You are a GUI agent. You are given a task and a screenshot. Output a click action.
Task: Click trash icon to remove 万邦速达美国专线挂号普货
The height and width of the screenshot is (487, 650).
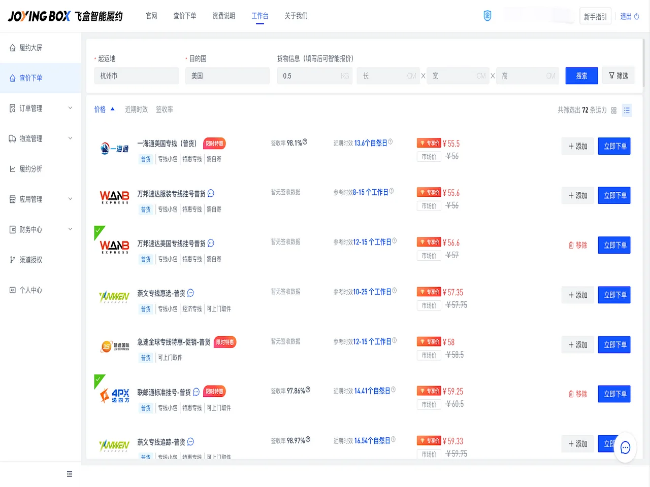click(571, 245)
